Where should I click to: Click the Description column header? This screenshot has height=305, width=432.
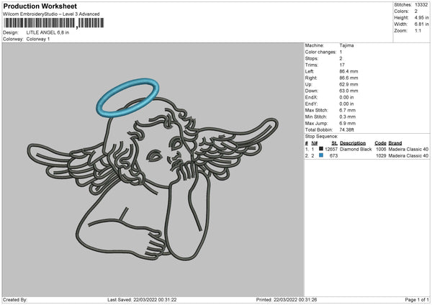pyautogui.click(x=353, y=143)
